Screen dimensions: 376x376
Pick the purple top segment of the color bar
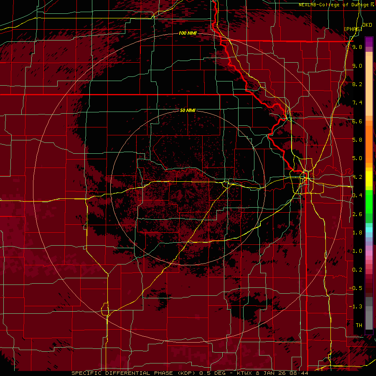tap(369, 42)
